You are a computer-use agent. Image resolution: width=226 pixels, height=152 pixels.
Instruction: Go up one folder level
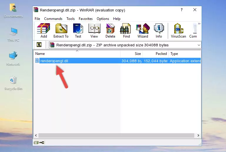[x=39, y=45]
